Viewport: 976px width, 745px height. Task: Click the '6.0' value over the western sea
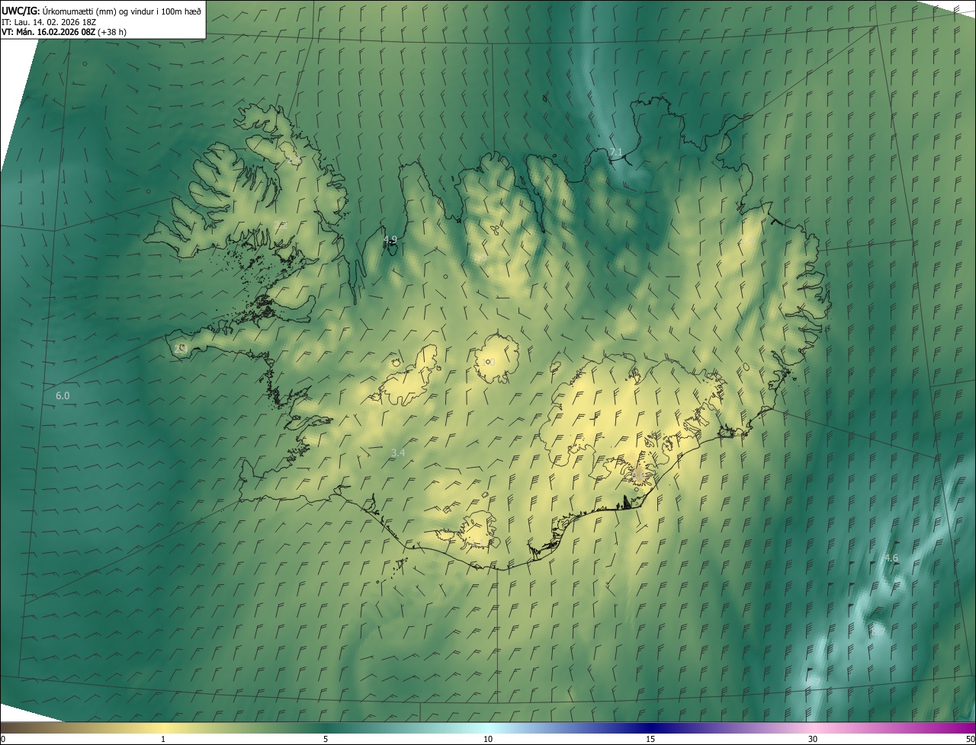pos(63,395)
